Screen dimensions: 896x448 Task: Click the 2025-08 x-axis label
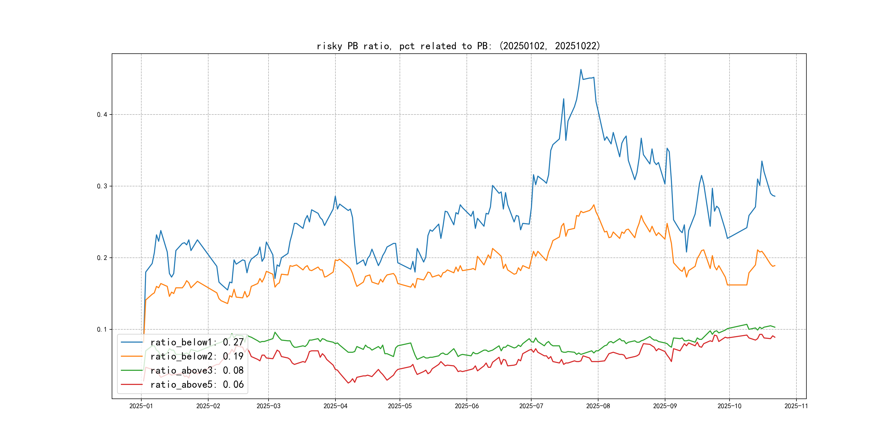(598, 406)
